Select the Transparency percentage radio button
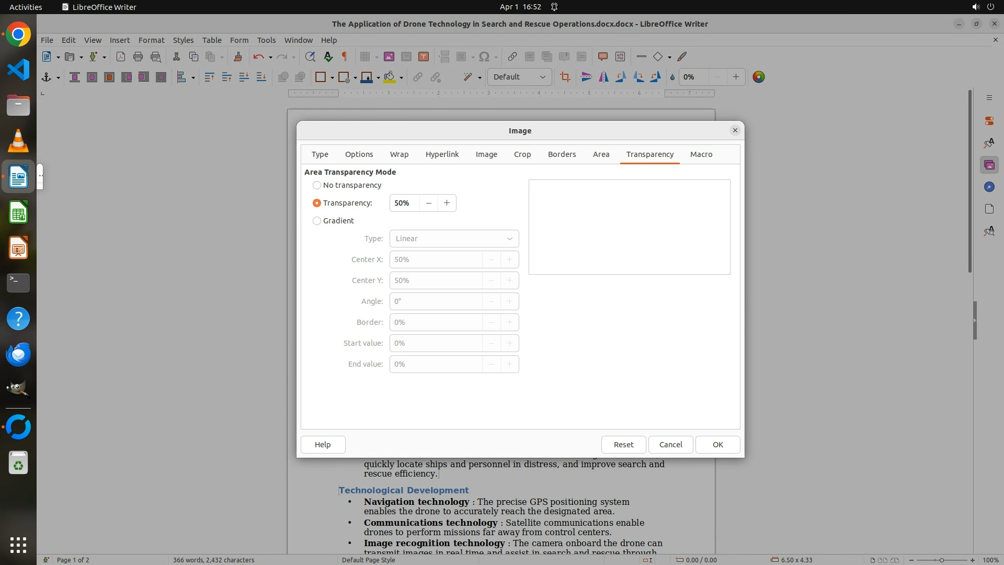1004x565 pixels. pyautogui.click(x=317, y=203)
